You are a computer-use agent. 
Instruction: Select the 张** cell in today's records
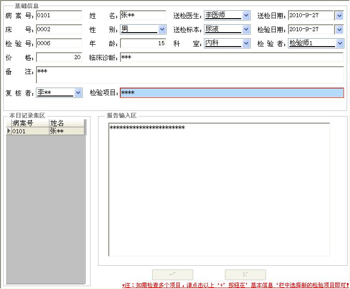point(67,131)
